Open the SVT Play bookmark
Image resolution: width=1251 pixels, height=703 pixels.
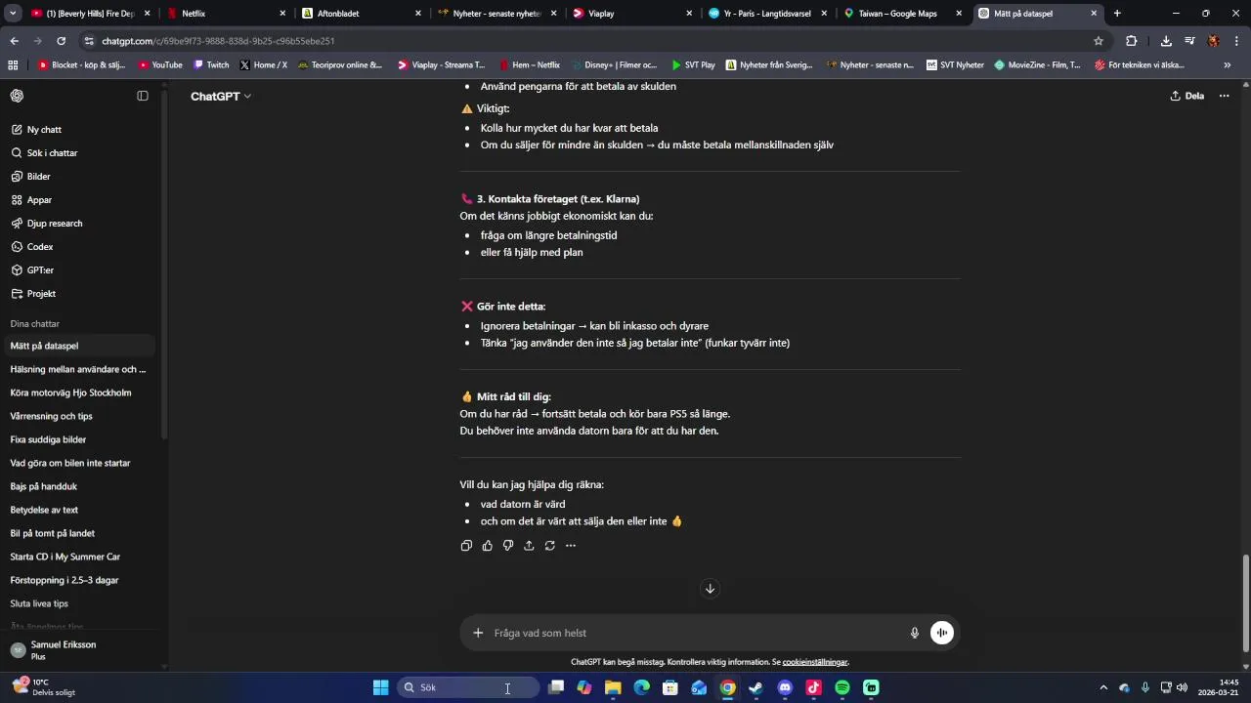[x=693, y=65]
